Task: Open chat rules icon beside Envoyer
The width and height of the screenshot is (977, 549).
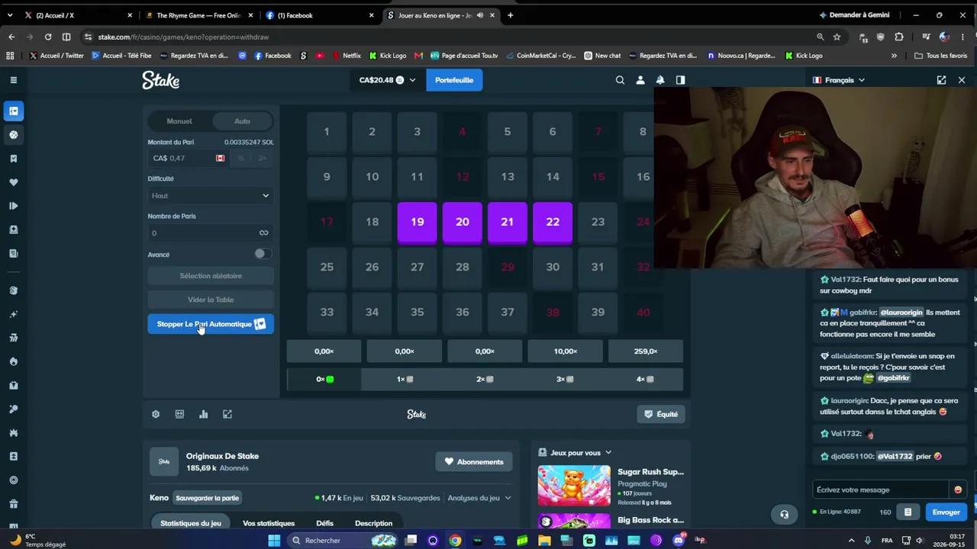Action: point(908,512)
